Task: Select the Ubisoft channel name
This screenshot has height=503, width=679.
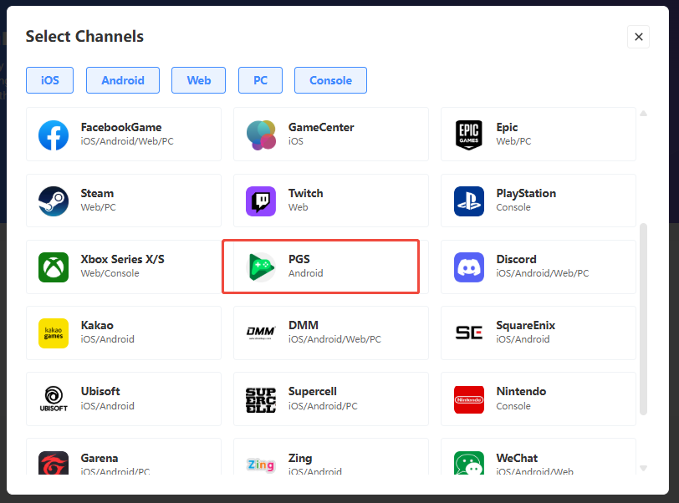Action: pos(100,391)
